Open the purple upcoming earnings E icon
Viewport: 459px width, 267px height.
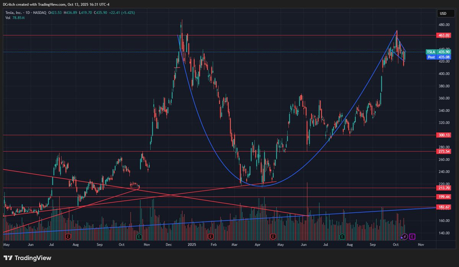412,237
